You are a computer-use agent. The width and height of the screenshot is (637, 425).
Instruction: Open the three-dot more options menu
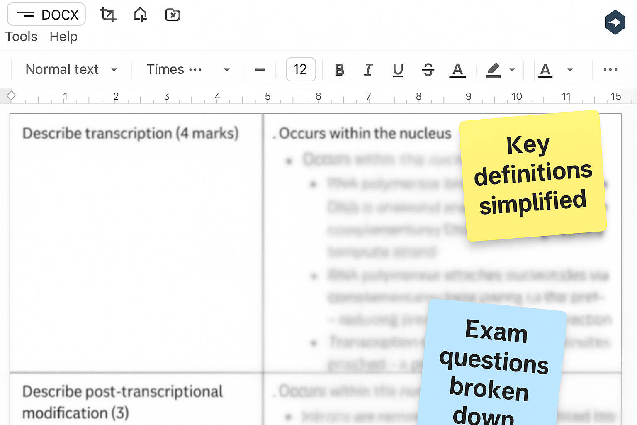pyautogui.click(x=610, y=70)
